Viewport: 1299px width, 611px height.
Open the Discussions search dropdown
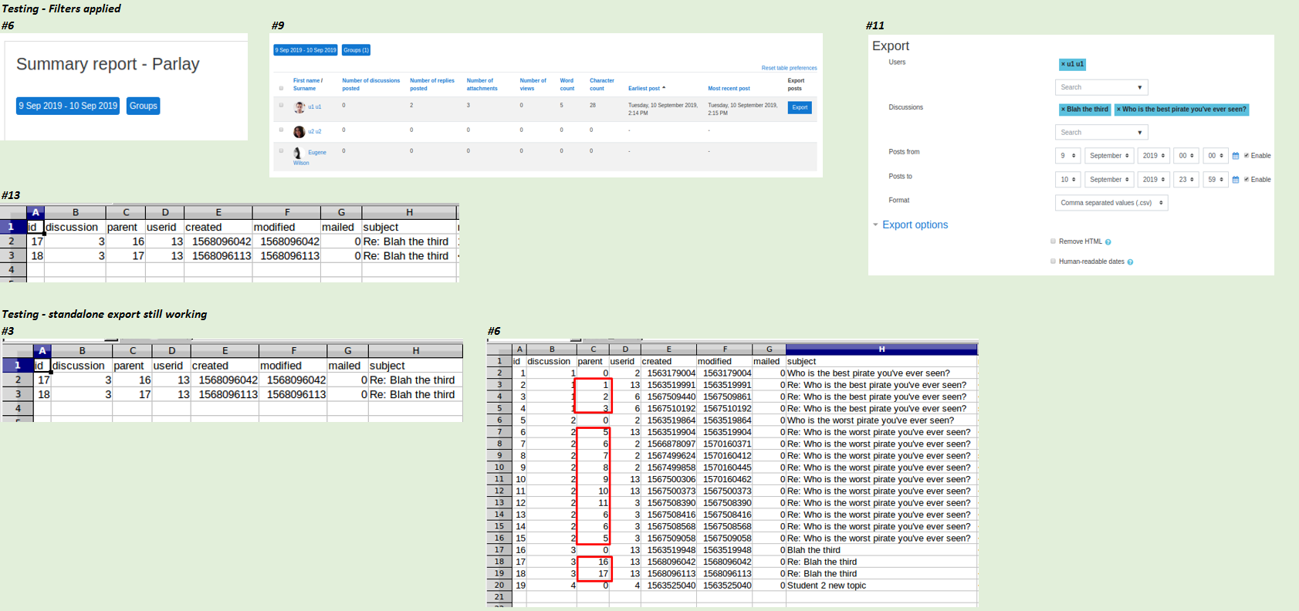pos(1101,133)
